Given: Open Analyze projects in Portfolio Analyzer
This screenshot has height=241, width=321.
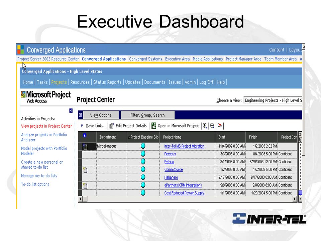Looking at the screenshot, I should coord(44,137).
